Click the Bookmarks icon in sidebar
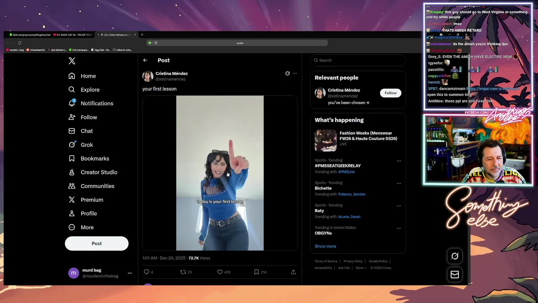538x303 pixels. (72, 158)
